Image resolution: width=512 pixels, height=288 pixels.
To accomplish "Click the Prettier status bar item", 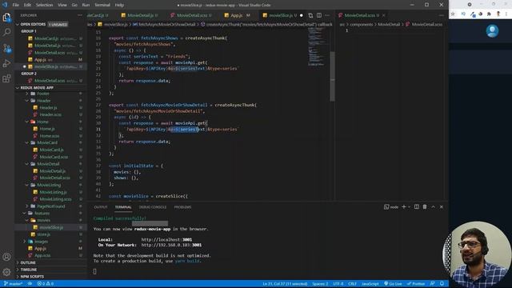I will pos(416,283).
